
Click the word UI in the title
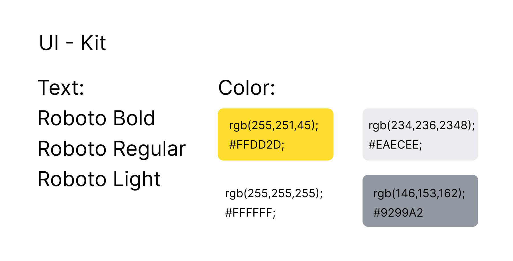(x=49, y=43)
